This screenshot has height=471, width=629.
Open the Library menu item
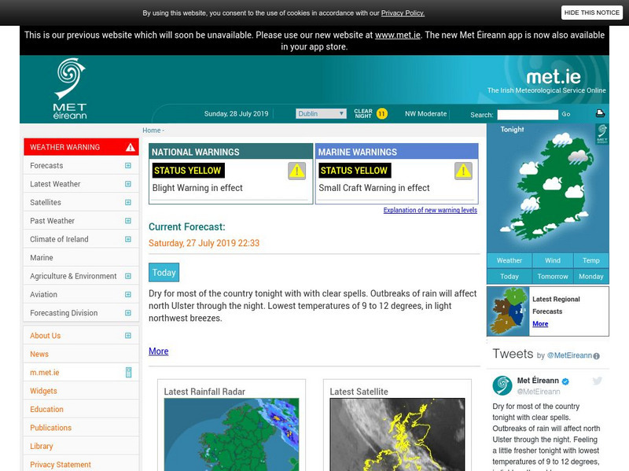tap(81, 446)
